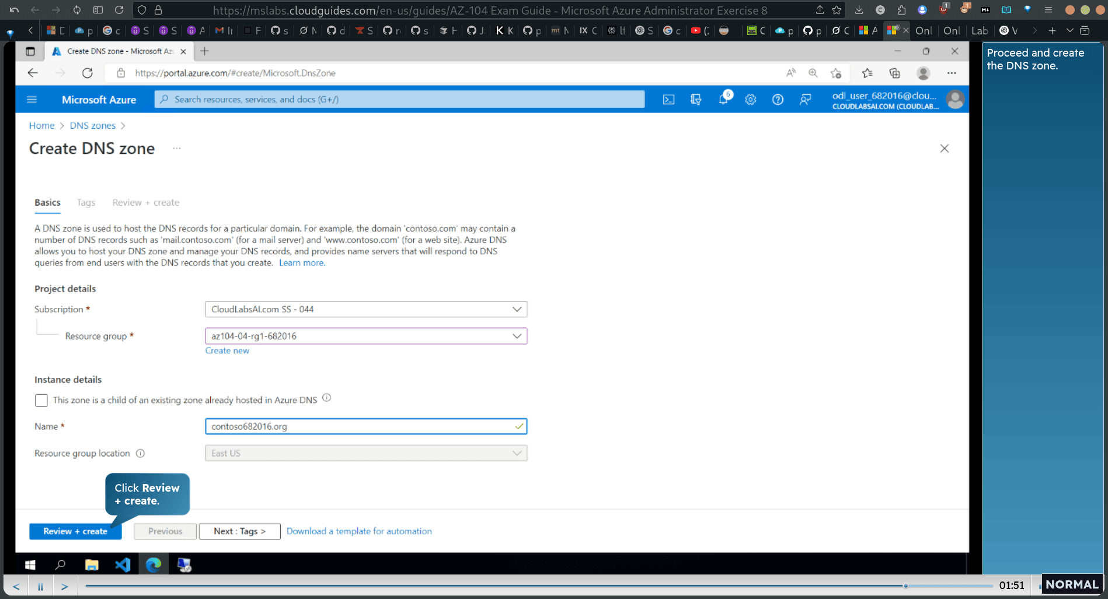Click the DNS zone Name field
The width and height of the screenshot is (1108, 599).
coord(366,426)
